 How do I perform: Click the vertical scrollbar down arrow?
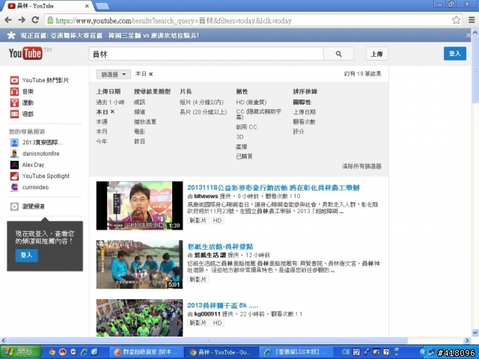(x=475, y=332)
